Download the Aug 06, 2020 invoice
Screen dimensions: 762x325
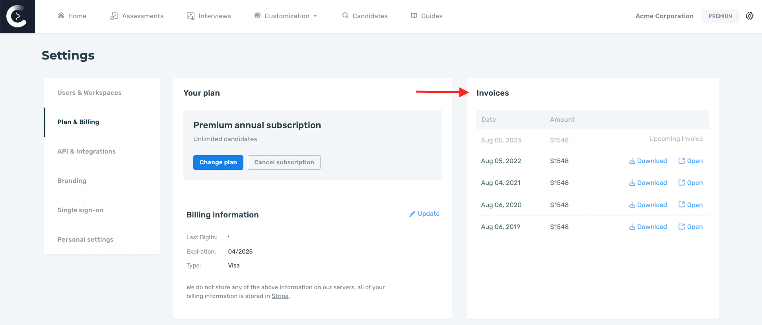(x=648, y=205)
